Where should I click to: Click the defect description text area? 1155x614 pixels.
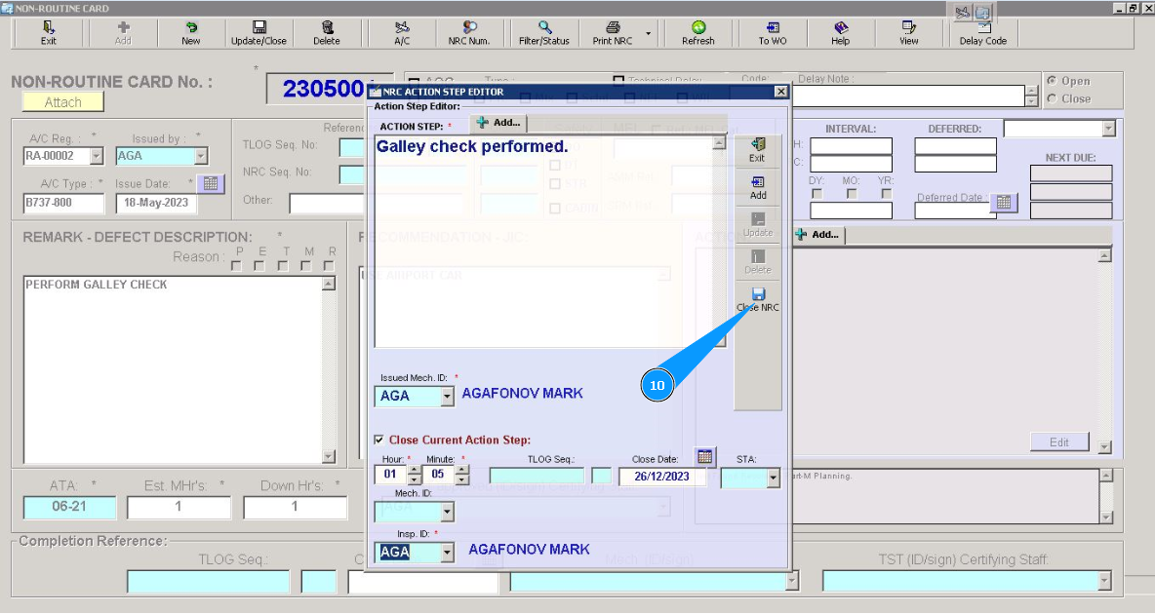(x=173, y=369)
